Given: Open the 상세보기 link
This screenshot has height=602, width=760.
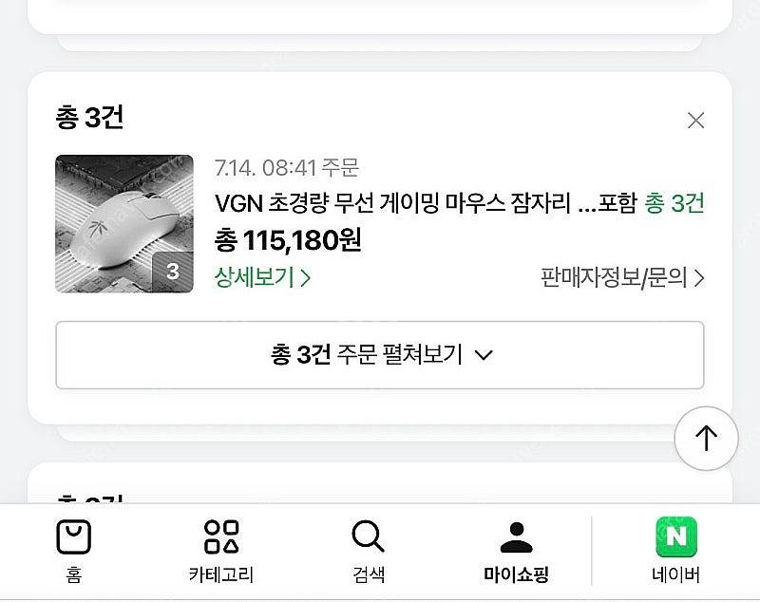Looking at the screenshot, I should (x=262, y=277).
